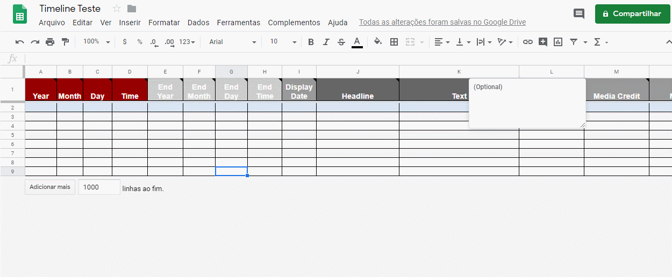Image resolution: width=672 pixels, height=277 pixels.
Task: Click the End Month header cell
Action: click(x=199, y=90)
